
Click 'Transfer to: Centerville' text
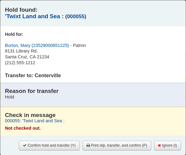pyautogui.click(x=33, y=76)
